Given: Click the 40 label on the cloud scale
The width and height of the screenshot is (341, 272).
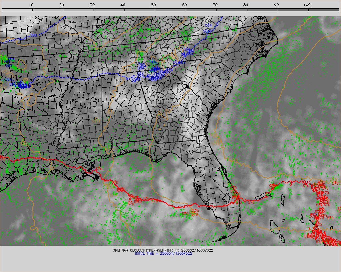Looking at the screenshot, I should [x=123, y=5].
